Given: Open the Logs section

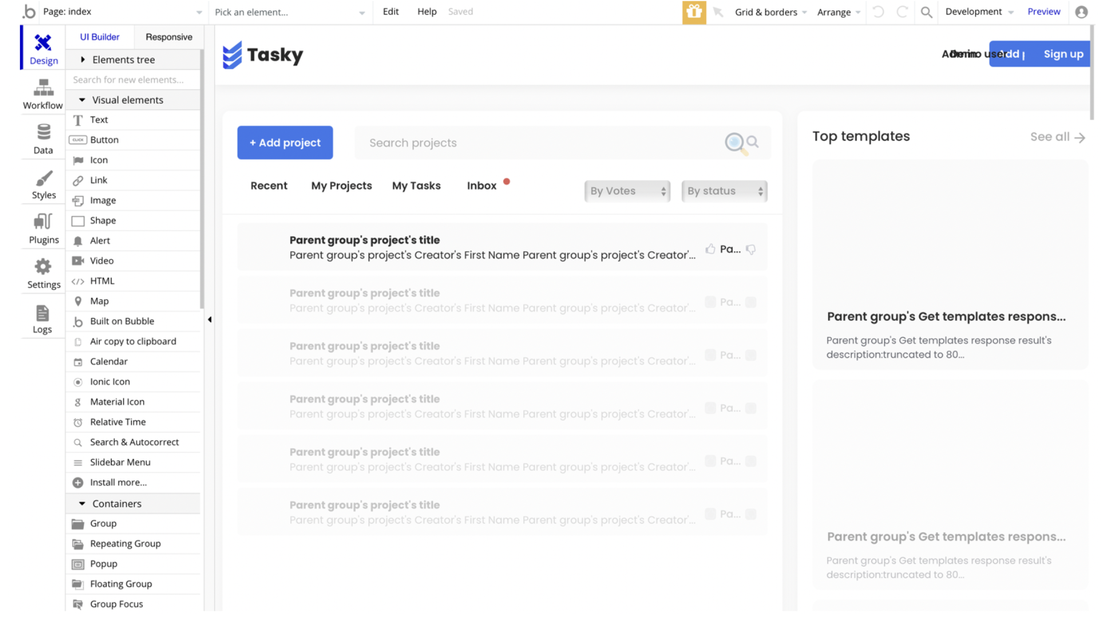Looking at the screenshot, I should [42, 319].
